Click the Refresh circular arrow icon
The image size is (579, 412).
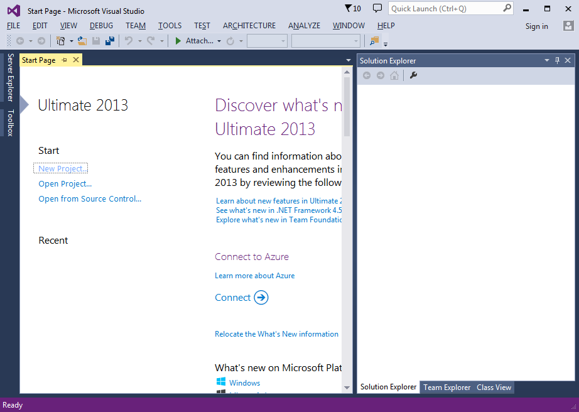point(230,41)
